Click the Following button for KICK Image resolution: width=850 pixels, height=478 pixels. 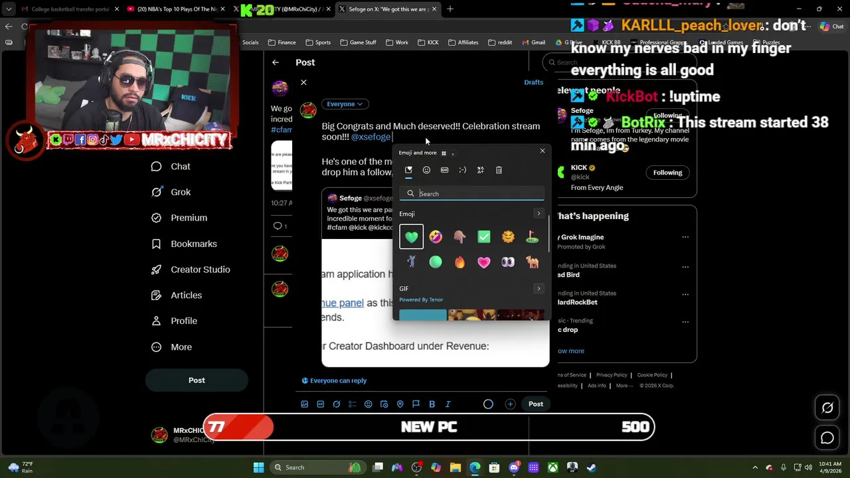tap(667, 173)
